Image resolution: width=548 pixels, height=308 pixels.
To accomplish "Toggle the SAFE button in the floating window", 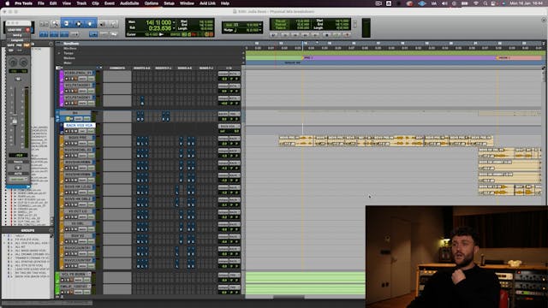I will tap(11, 45).
